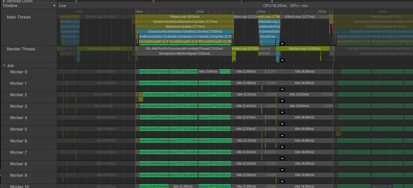Click Worker 3 Idle (4.41ms) block
Viewport: 413px width, 188px height.
click(104, 106)
